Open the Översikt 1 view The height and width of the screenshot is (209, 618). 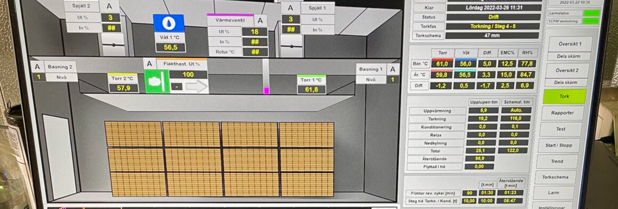point(570,44)
